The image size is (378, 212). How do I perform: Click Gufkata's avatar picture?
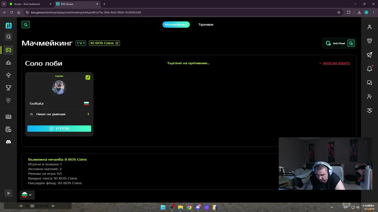[x=59, y=87]
